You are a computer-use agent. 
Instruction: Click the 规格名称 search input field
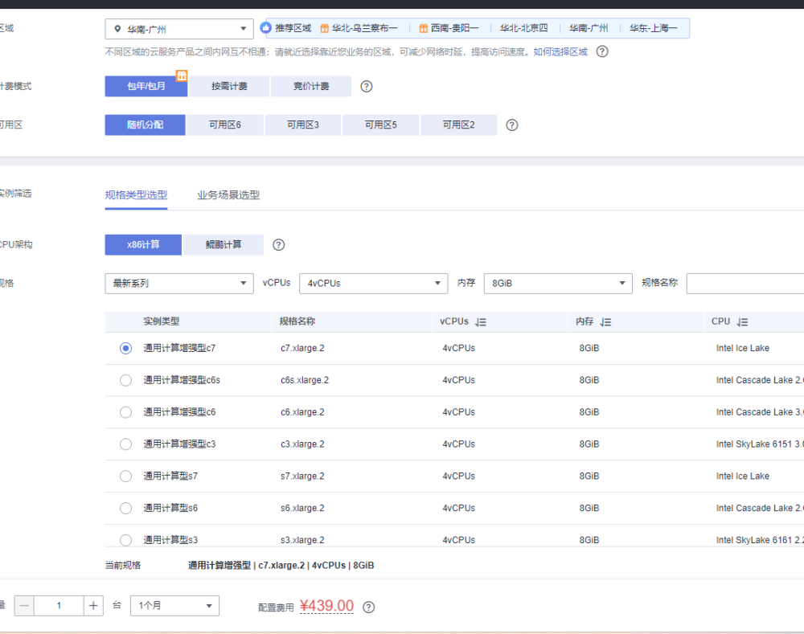tap(744, 284)
